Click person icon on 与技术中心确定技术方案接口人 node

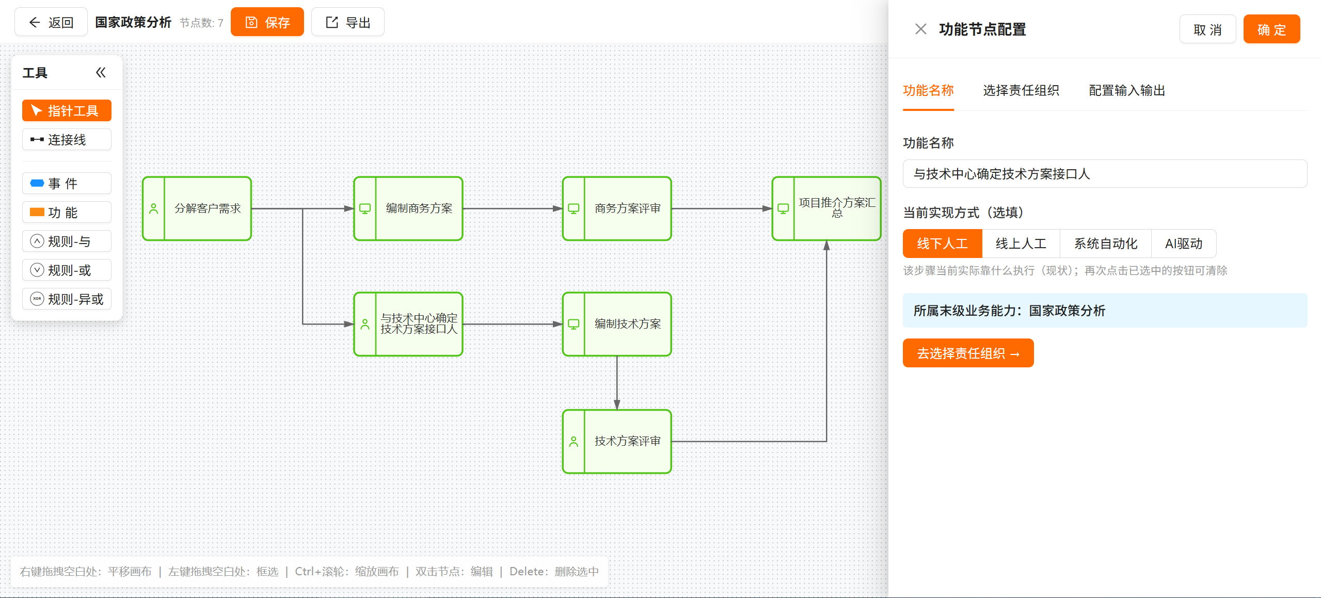(x=365, y=324)
